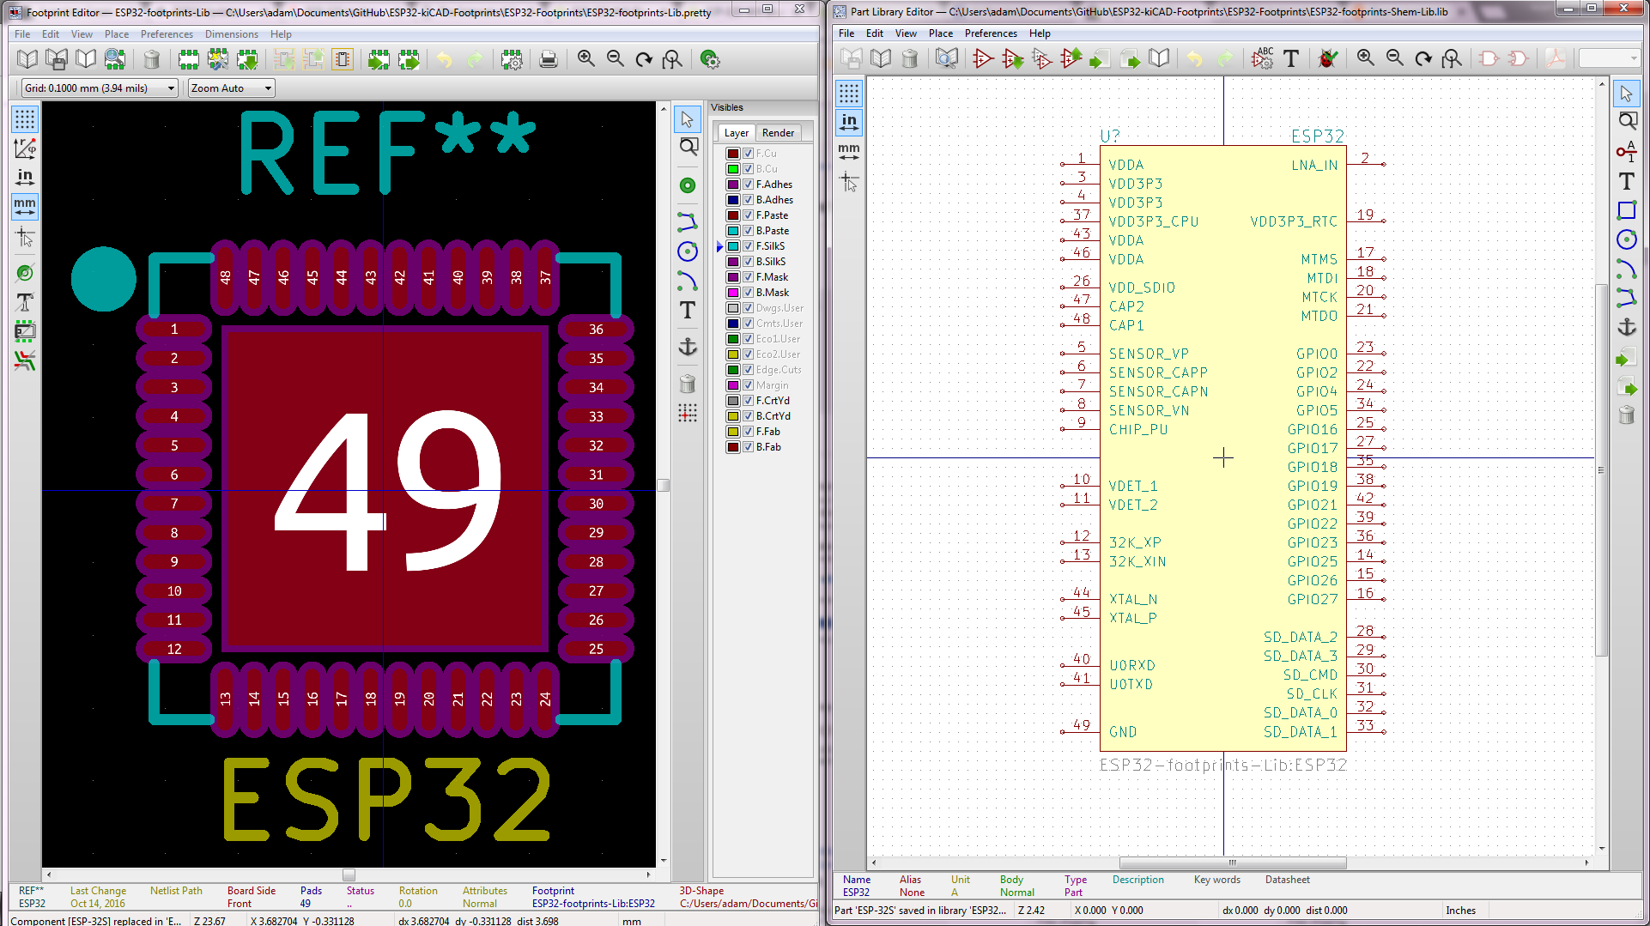Click Footprint Editor vertical scrollbar thumb
Screen dimensions: 1650x926
click(663, 485)
